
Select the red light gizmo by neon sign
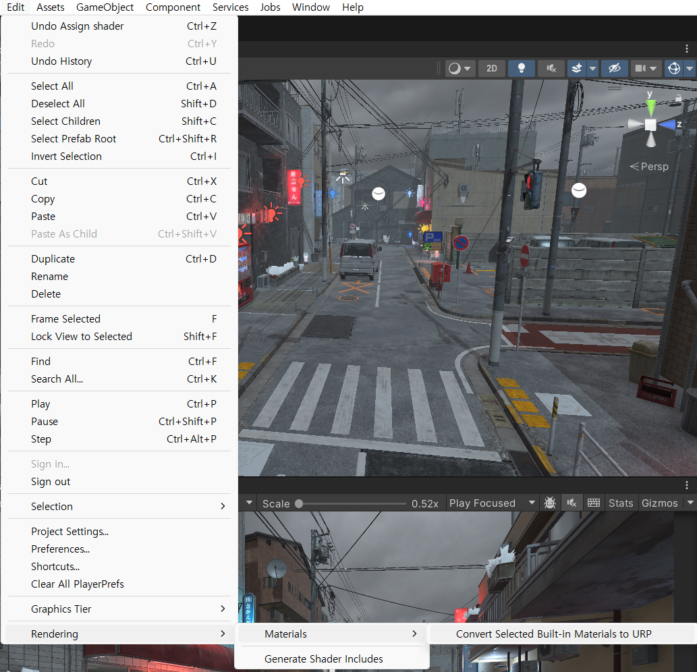pyautogui.click(x=302, y=181)
